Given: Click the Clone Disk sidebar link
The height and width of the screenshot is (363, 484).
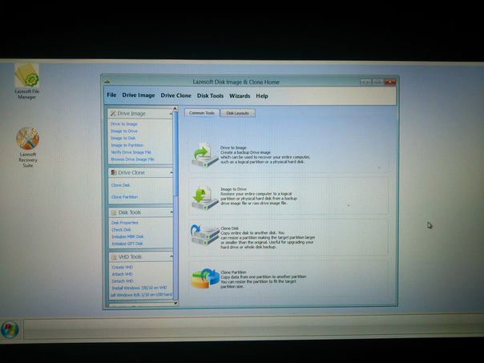Looking at the screenshot, I should pyautogui.click(x=121, y=185).
